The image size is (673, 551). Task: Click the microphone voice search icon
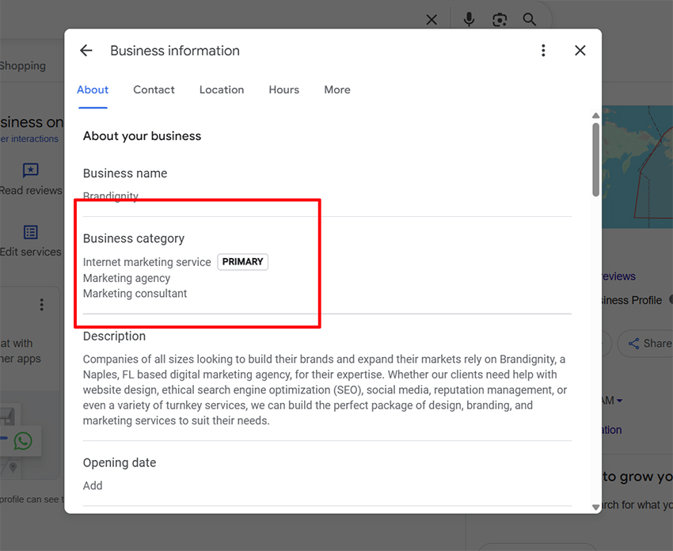(x=470, y=20)
